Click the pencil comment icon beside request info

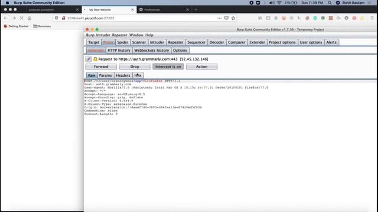pos(89,59)
